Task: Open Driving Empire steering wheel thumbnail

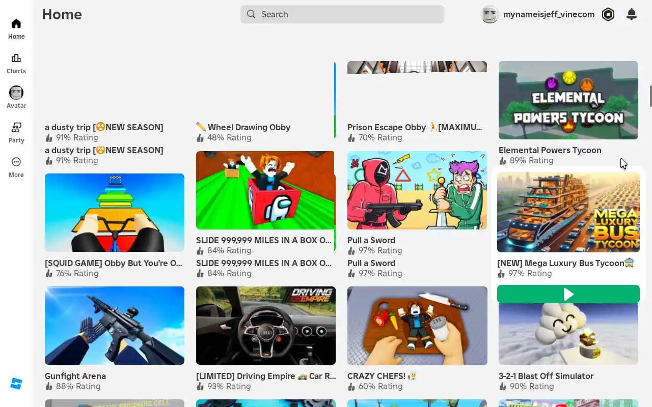Action: click(x=266, y=326)
